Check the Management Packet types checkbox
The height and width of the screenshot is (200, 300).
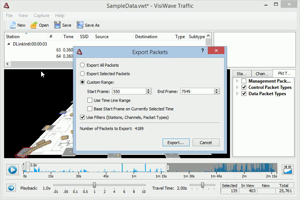click(244, 81)
